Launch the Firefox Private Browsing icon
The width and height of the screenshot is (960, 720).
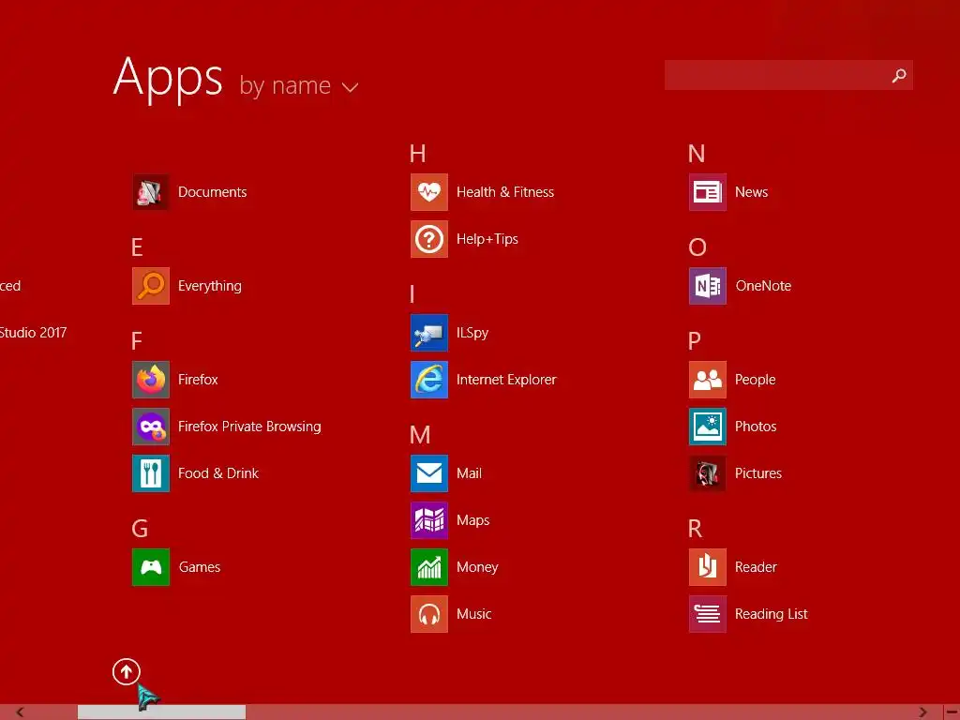pos(151,427)
